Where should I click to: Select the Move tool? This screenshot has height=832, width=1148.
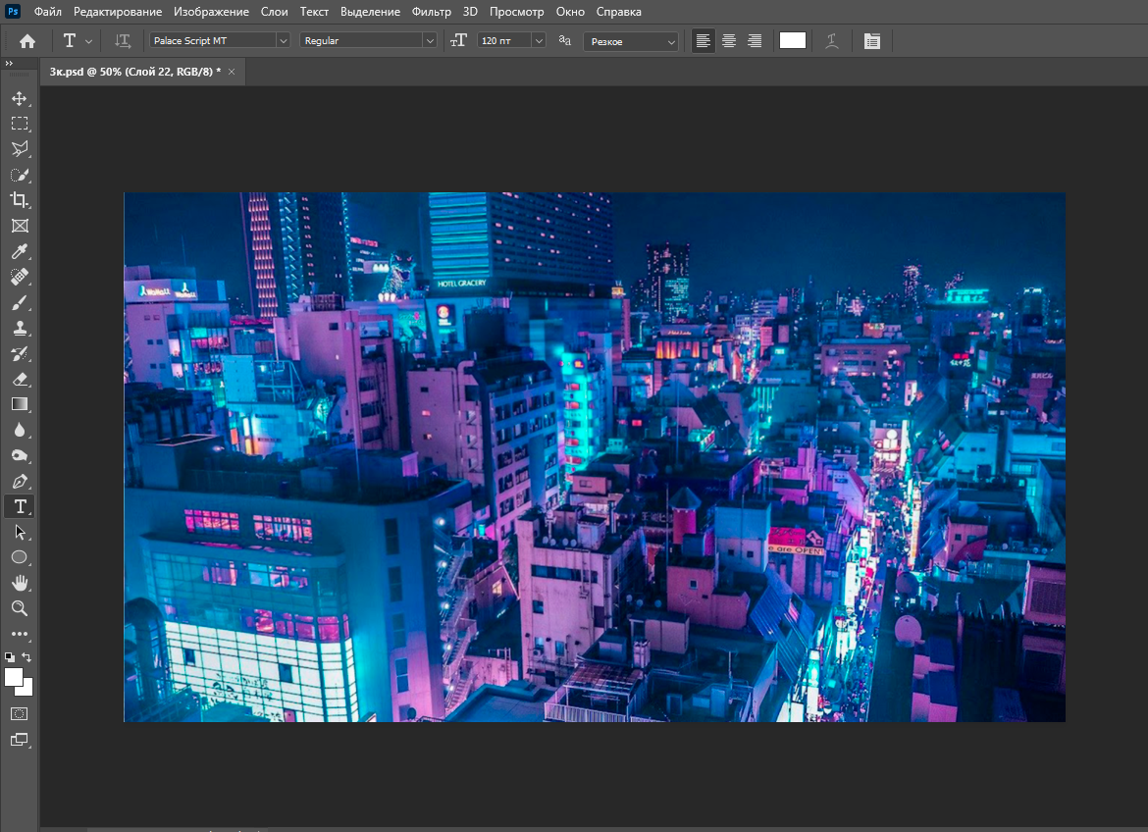pos(19,98)
